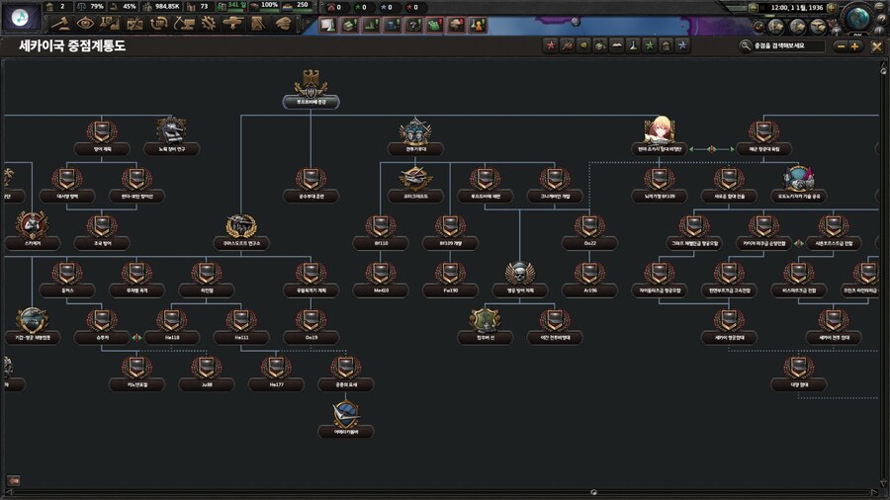
Task: Select the eagle emblem root focus
Action: click(x=311, y=83)
